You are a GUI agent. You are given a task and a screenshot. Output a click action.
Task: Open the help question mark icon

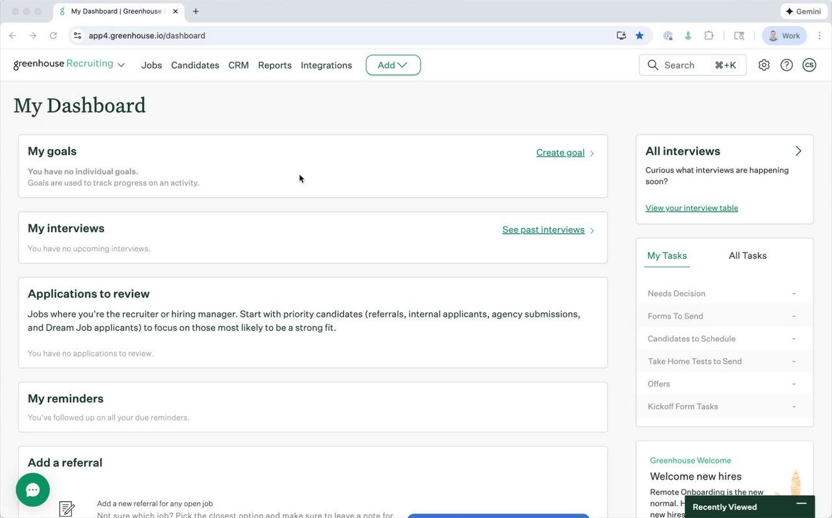786,65
